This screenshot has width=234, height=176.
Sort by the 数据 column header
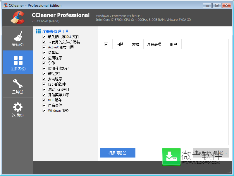[x=135, y=44]
